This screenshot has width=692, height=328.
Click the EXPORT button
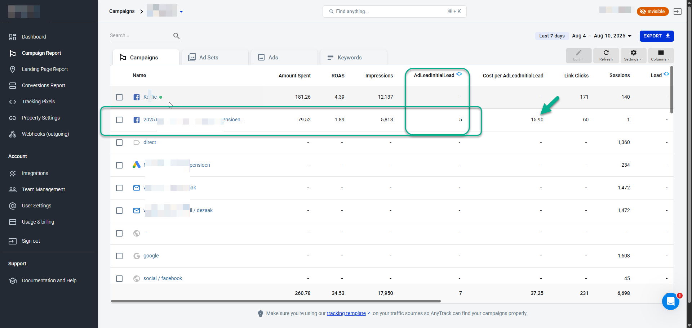pyautogui.click(x=657, y=36)
